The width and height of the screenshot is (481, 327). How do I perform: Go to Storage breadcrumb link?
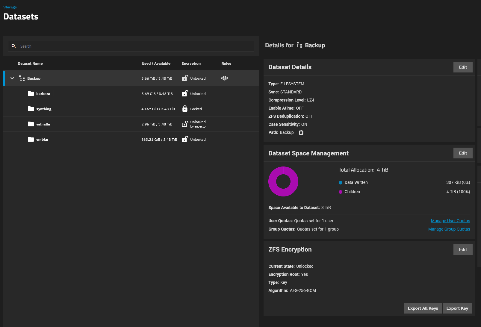(x=10, y=7)
